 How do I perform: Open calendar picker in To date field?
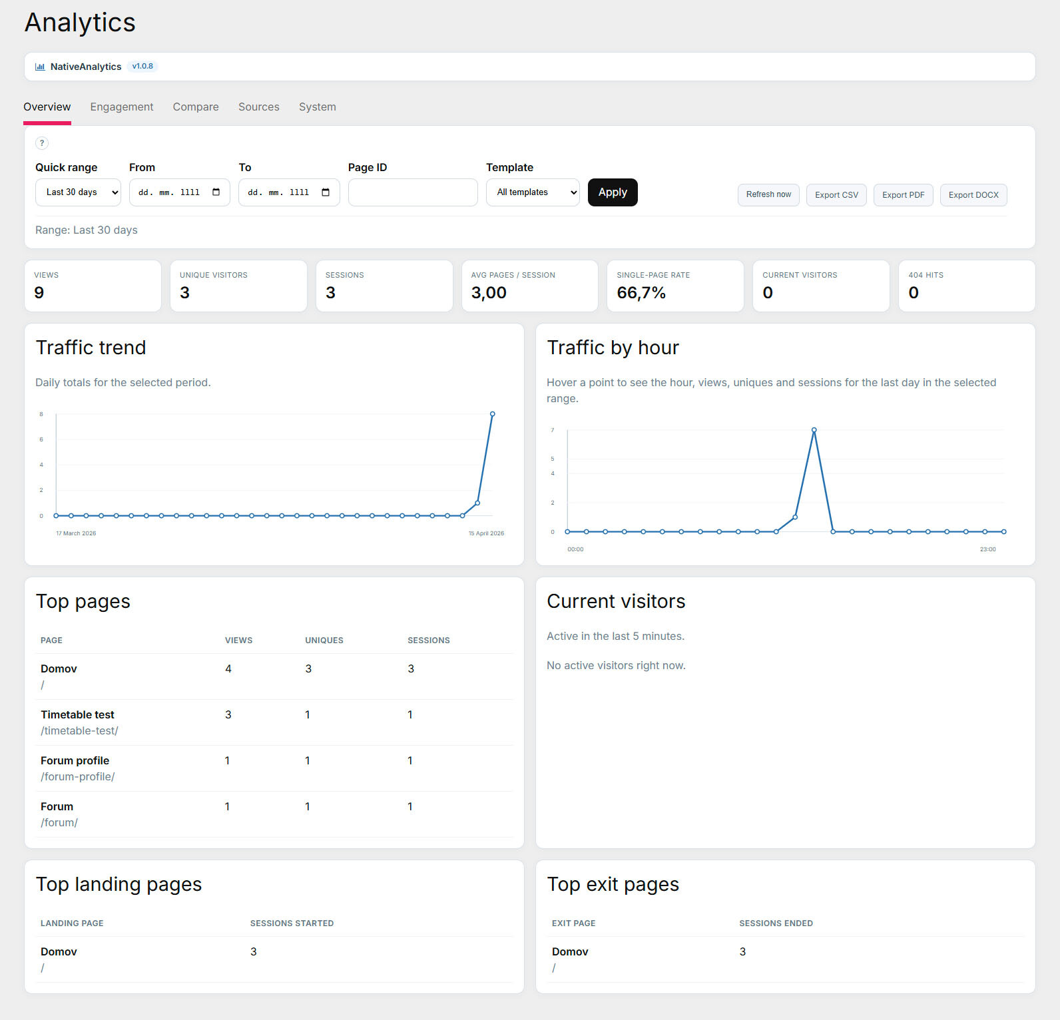click(326, 192)
